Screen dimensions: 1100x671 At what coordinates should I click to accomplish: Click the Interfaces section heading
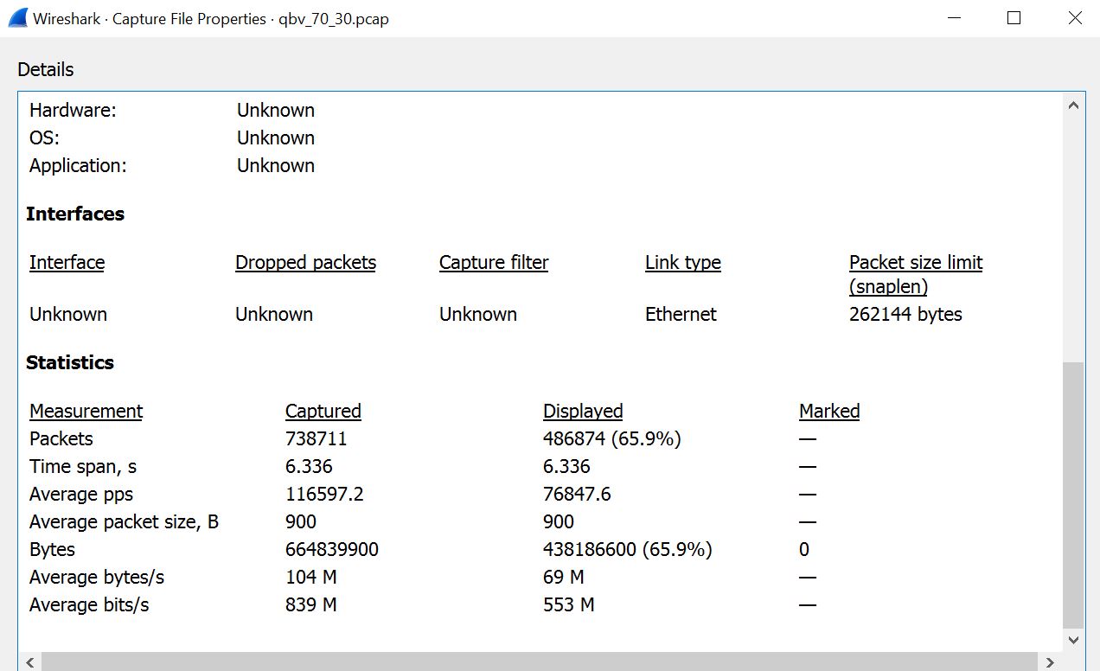(x=75, y=214)
